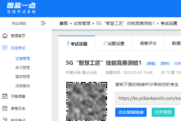Click exam name in breadcrumb path
This screenshot has width=181, height=121.
tap(125, 23)
